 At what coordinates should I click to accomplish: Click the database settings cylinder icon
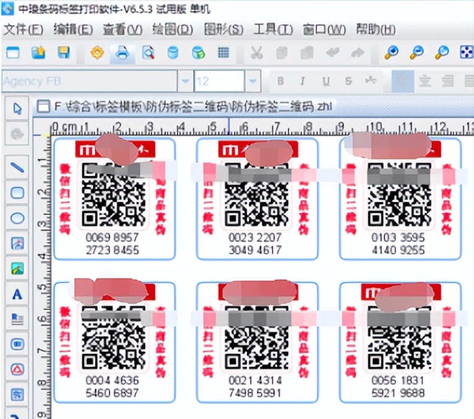[x=173, y=53]
